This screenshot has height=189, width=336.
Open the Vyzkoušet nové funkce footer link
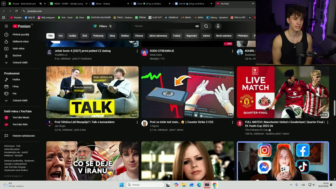(16, 170)
